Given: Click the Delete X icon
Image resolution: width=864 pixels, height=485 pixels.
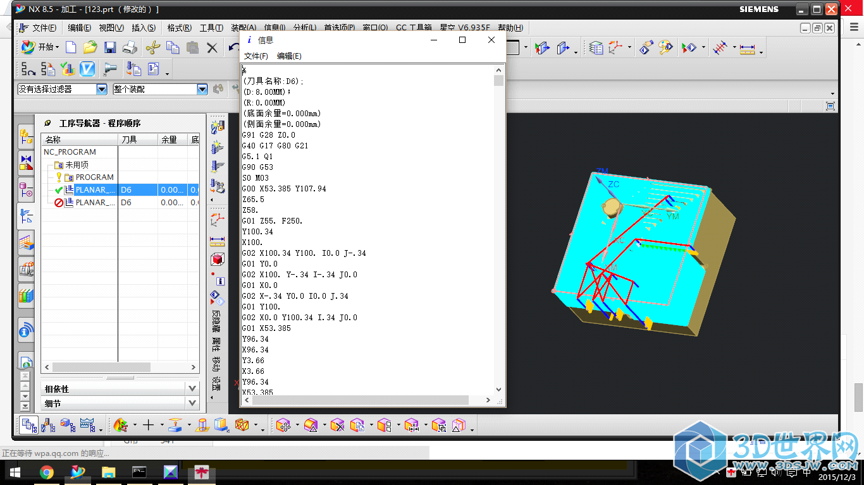Looking at the screenshot, I should (212, 47).
